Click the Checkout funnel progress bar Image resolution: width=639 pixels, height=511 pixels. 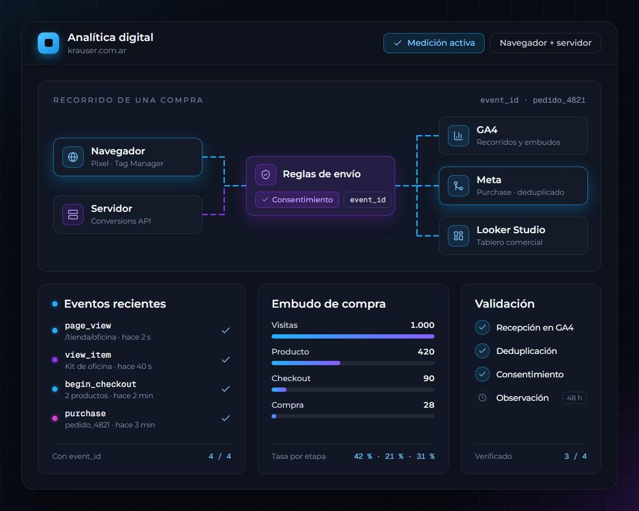pos(353,390)
